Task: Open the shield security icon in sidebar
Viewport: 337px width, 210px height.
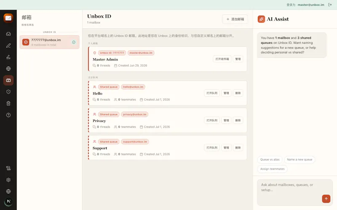Action: [x=8, y=92]
